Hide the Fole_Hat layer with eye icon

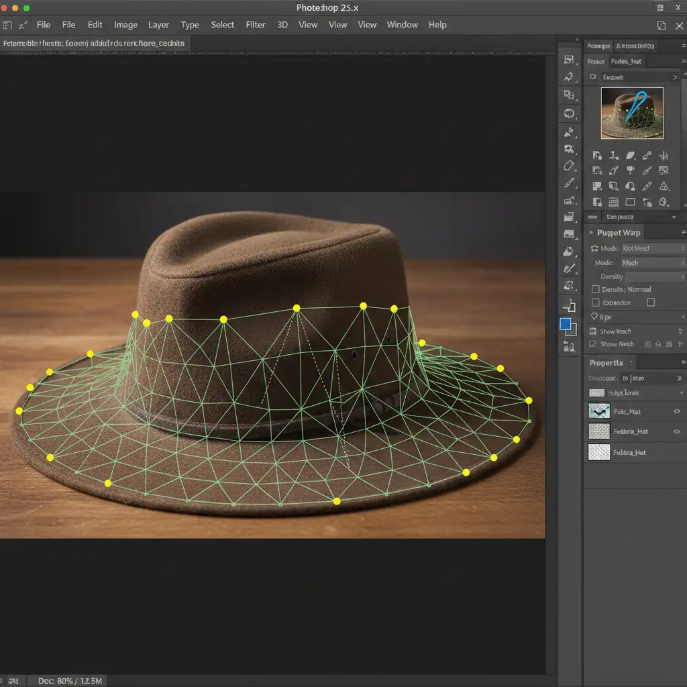pyautogui.click(x=676, y=411)
